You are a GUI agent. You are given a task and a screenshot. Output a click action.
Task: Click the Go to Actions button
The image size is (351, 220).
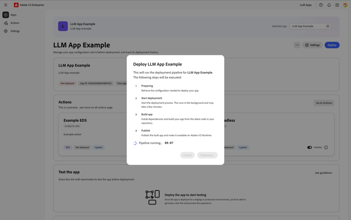click(x=324, y=103)
